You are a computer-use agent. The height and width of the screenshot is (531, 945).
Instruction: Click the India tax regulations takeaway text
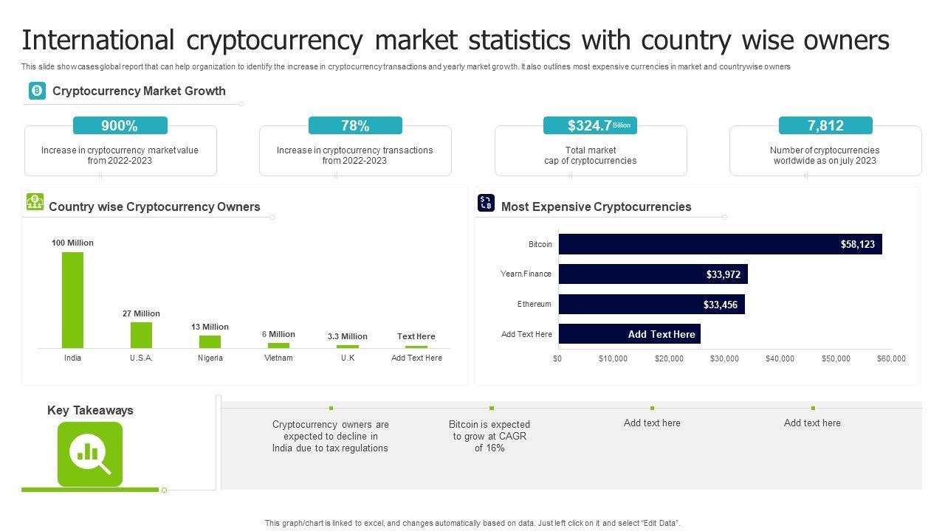[330, 436]
